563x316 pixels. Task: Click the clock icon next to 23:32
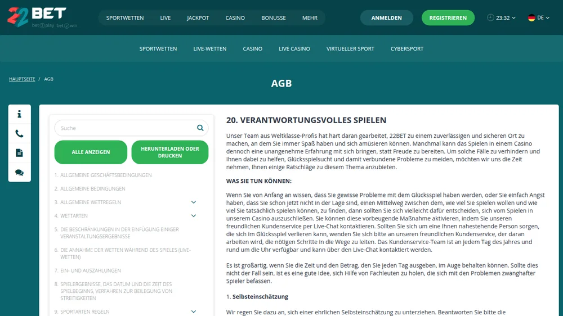pyautogui.click(x=490, y=17)
